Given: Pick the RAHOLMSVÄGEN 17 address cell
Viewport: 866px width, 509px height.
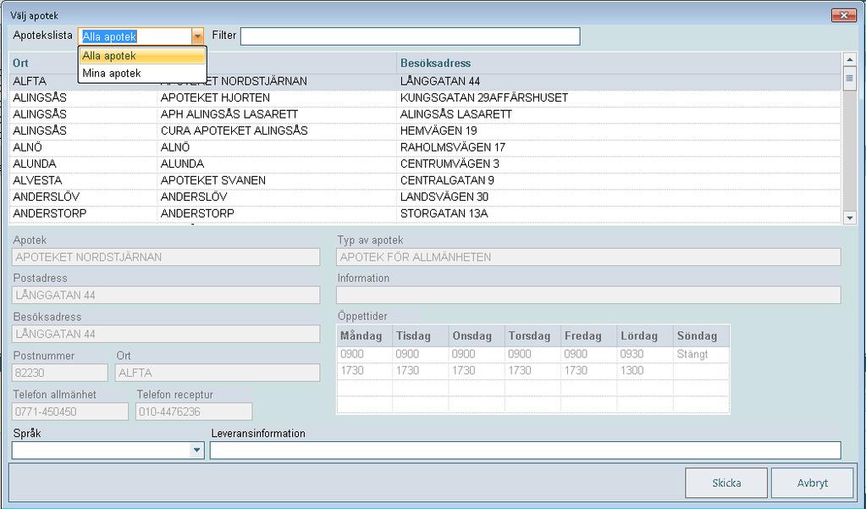Looking at the screenshot, I should pos(453,147).
